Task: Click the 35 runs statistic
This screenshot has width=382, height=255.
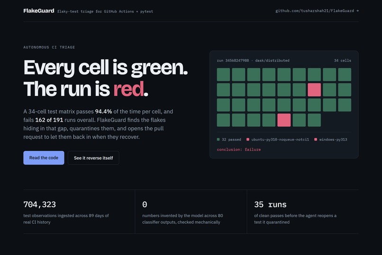Action: [271, 205]
